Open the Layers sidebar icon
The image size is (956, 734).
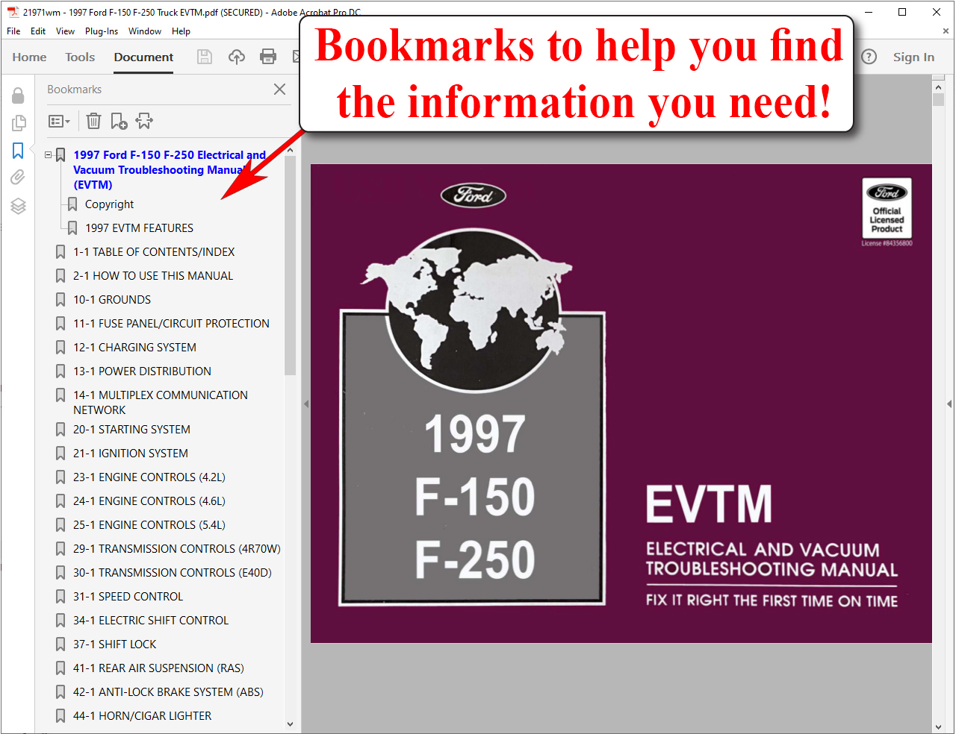tap(18, 206)
